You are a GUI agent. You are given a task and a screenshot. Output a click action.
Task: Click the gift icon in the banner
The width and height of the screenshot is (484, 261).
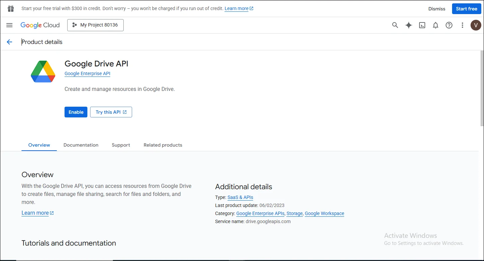11,9
